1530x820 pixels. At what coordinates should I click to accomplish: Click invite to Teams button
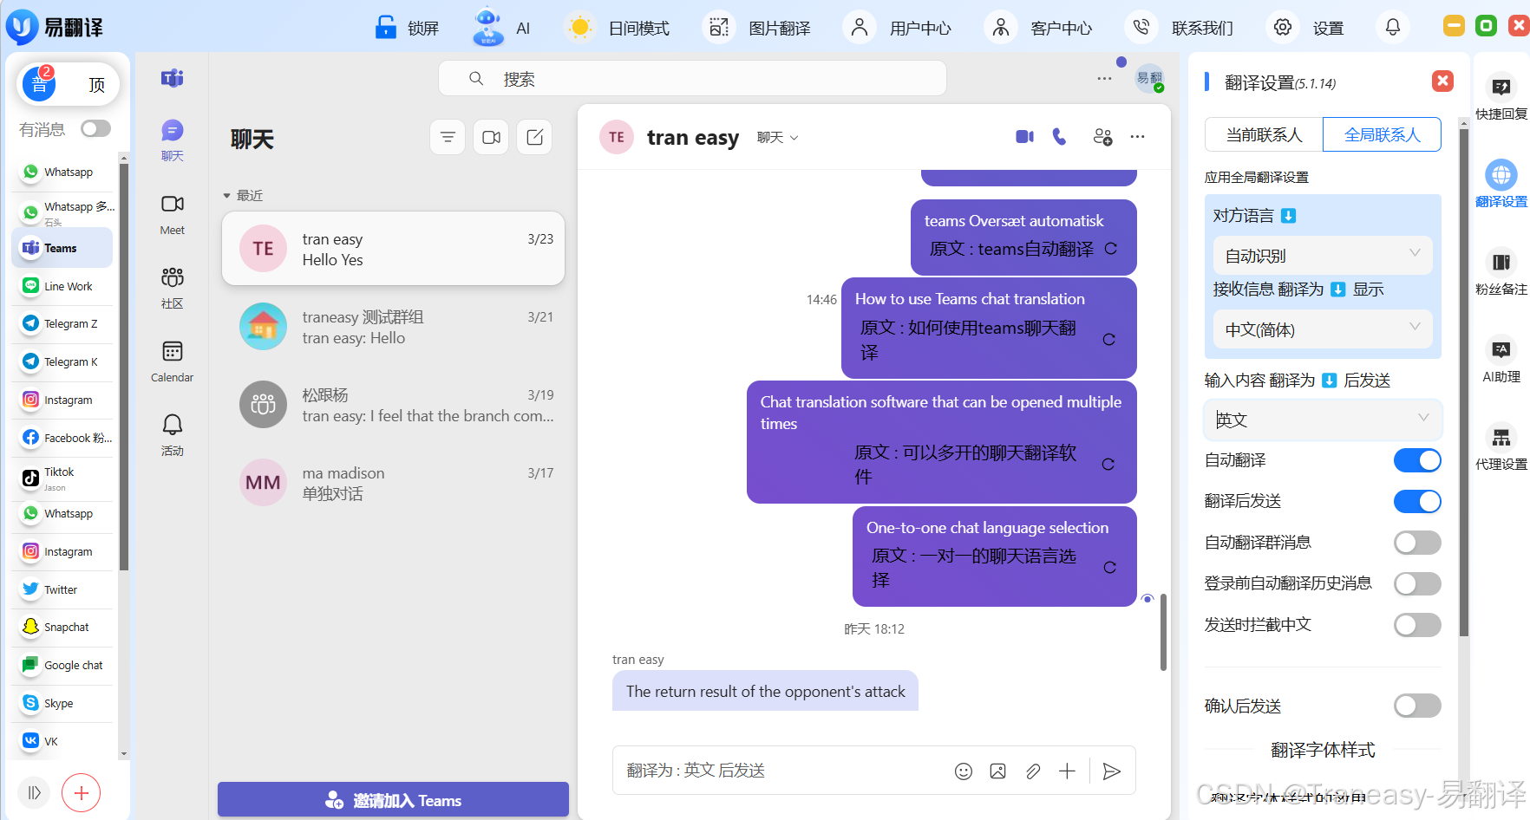(x=393, y=800)
